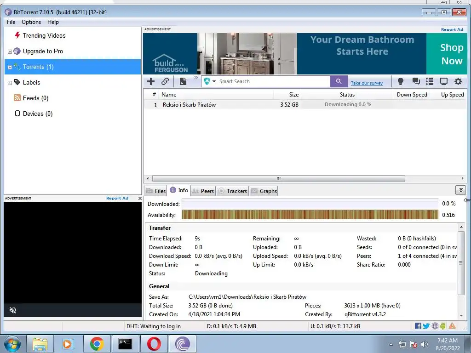Open the Windows Start menu
The image size is (471, 353).
click(x=11, y=344)
